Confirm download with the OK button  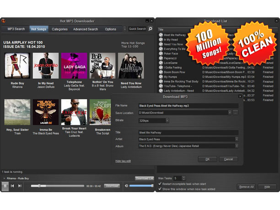(208, 159)
